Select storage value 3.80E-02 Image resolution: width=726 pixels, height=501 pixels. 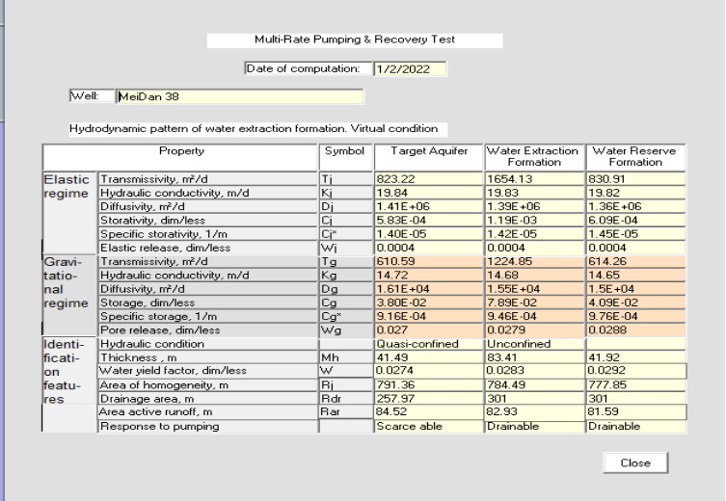428,303
